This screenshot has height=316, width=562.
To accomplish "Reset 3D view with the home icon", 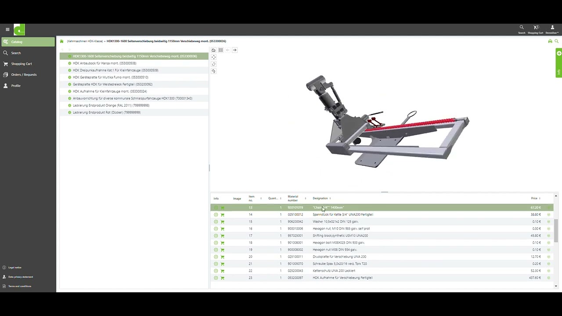I will coord(213,50).
